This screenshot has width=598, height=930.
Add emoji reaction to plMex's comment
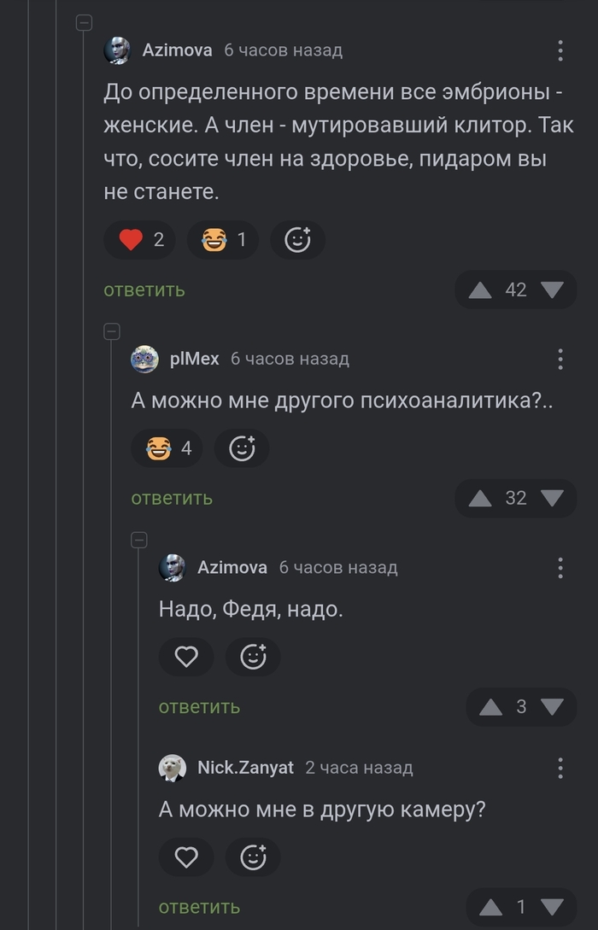point(242,448)
